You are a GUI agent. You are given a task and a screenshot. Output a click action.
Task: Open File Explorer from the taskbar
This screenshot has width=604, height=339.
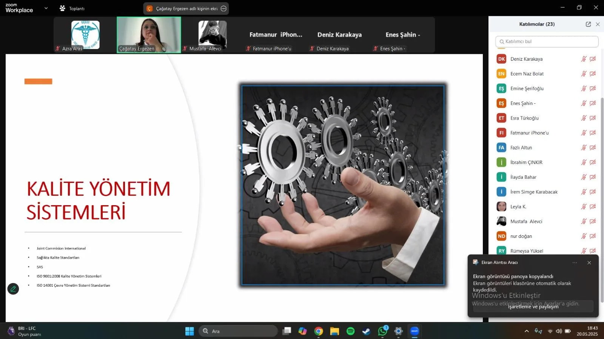[x=334, y=331]
